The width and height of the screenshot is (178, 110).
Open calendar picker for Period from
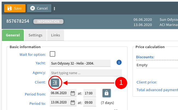73,93
